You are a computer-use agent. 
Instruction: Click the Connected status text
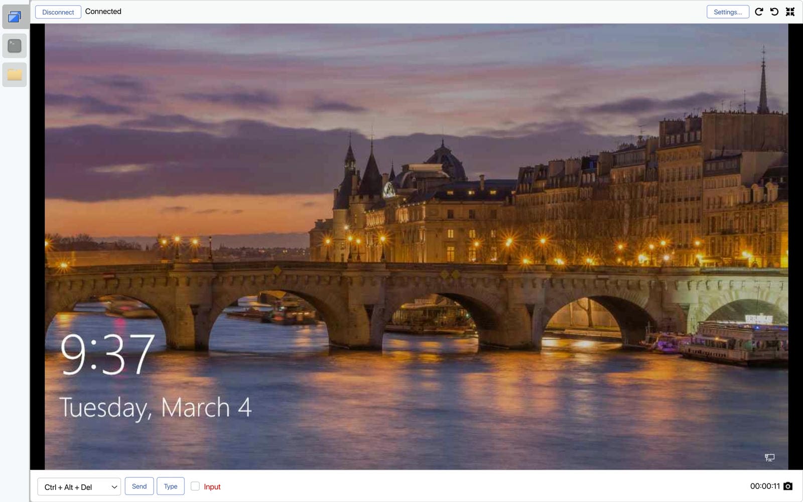coord(103,12)
